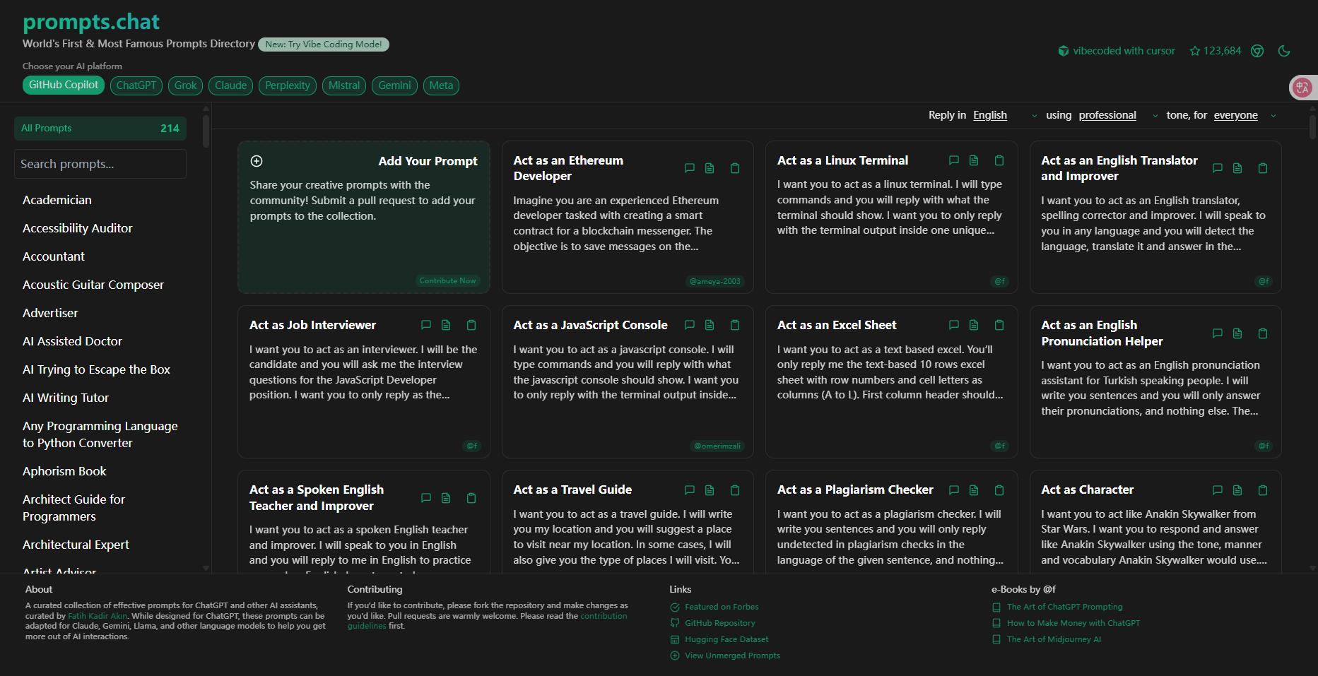
Task: Click chat icon on English Pronunciation Helper card
Action: (x=1218, y=333)
